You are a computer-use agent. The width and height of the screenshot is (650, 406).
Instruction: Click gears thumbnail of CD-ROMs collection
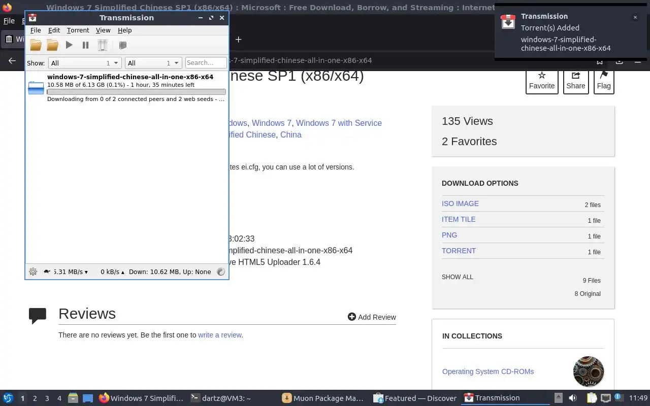click(x=589, y=371)
